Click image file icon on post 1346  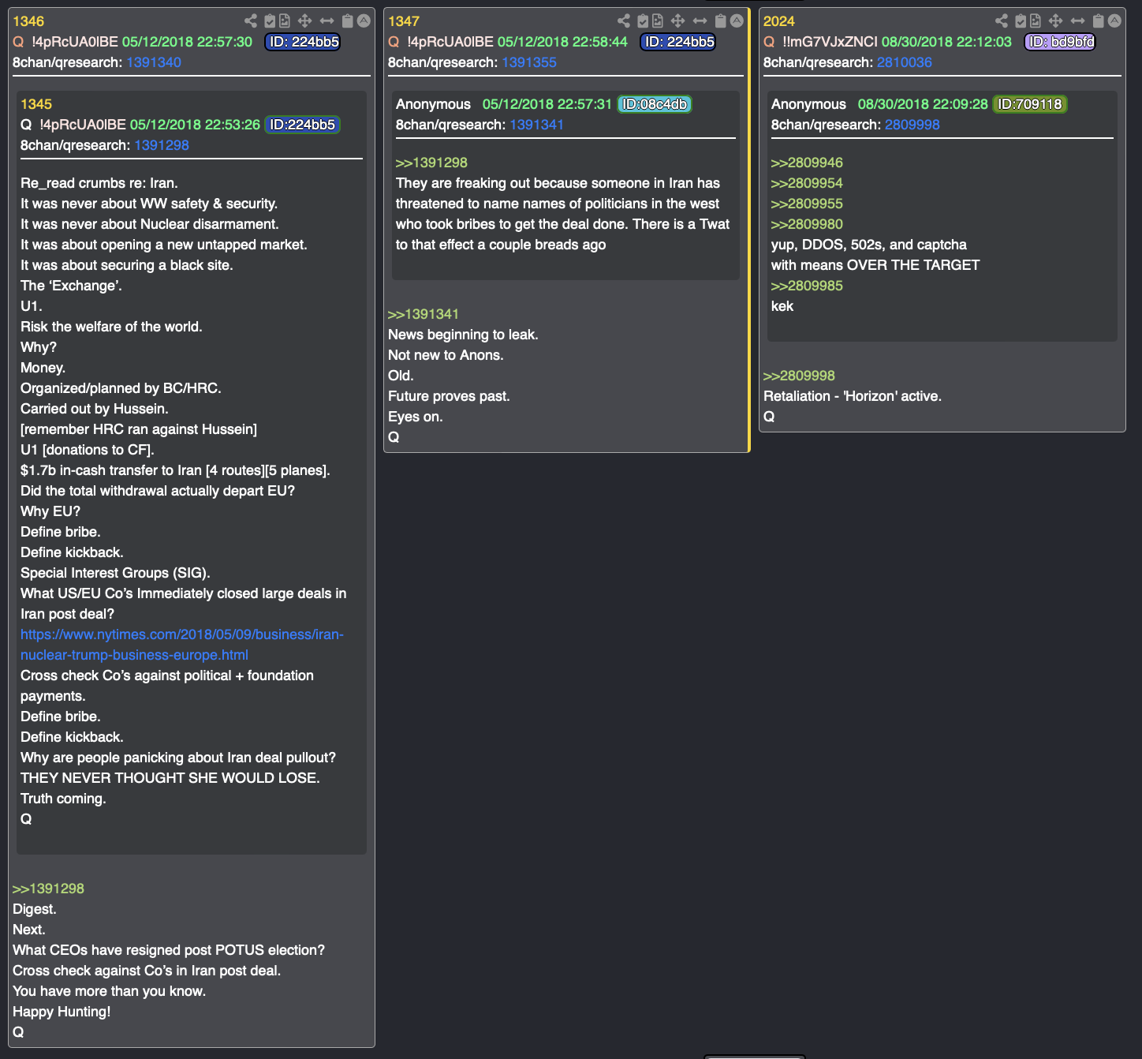285,21
